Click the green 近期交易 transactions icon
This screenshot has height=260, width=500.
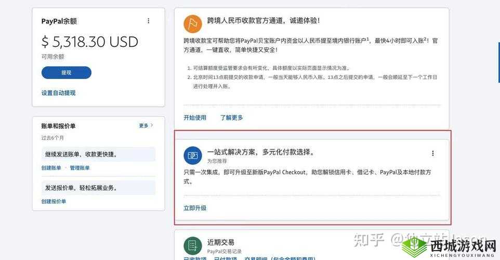click(193, 245)
